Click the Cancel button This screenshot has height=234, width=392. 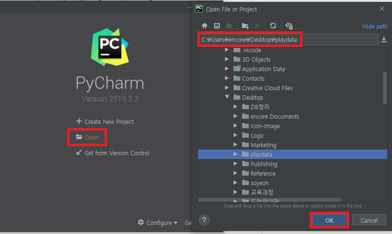[x=369, y=220]
